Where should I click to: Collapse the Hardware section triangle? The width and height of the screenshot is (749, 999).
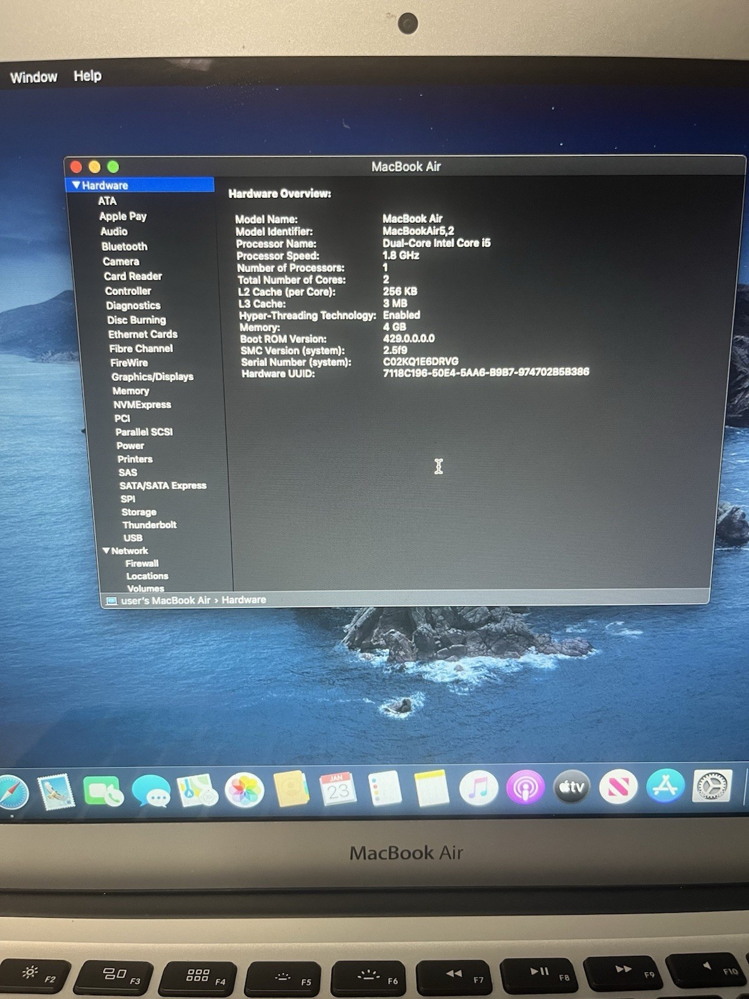pos(76,185)
